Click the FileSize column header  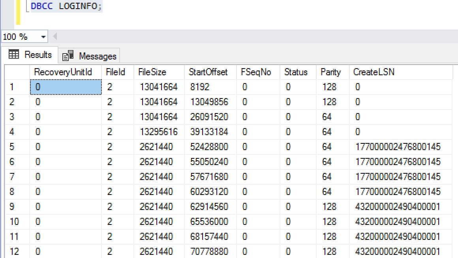pyautogui.click(x=152, y=72)
